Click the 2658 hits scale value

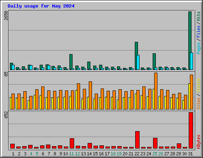coord(6,15)
